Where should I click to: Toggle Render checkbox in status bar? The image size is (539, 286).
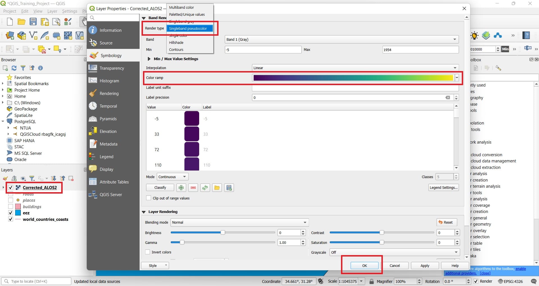pos(476,281)
